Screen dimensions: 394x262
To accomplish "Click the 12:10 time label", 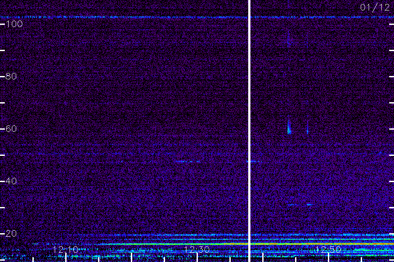I will 66,250.
